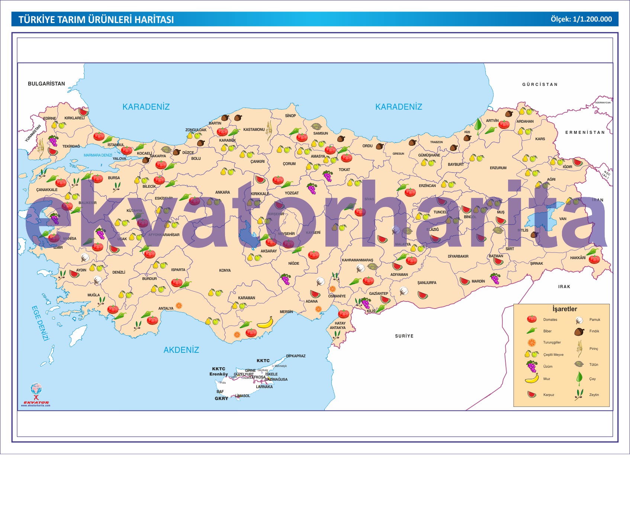Click the scale text 'Ölçek: 1/1.200.000'
Screen dimensions: 630x519
click(x=581, y=19)
